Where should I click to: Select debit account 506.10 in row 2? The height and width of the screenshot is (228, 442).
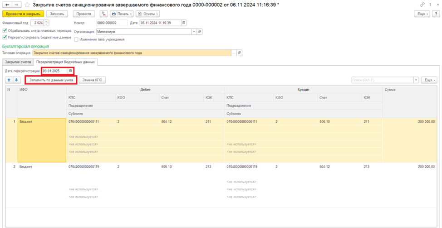(x=181, y=167)
